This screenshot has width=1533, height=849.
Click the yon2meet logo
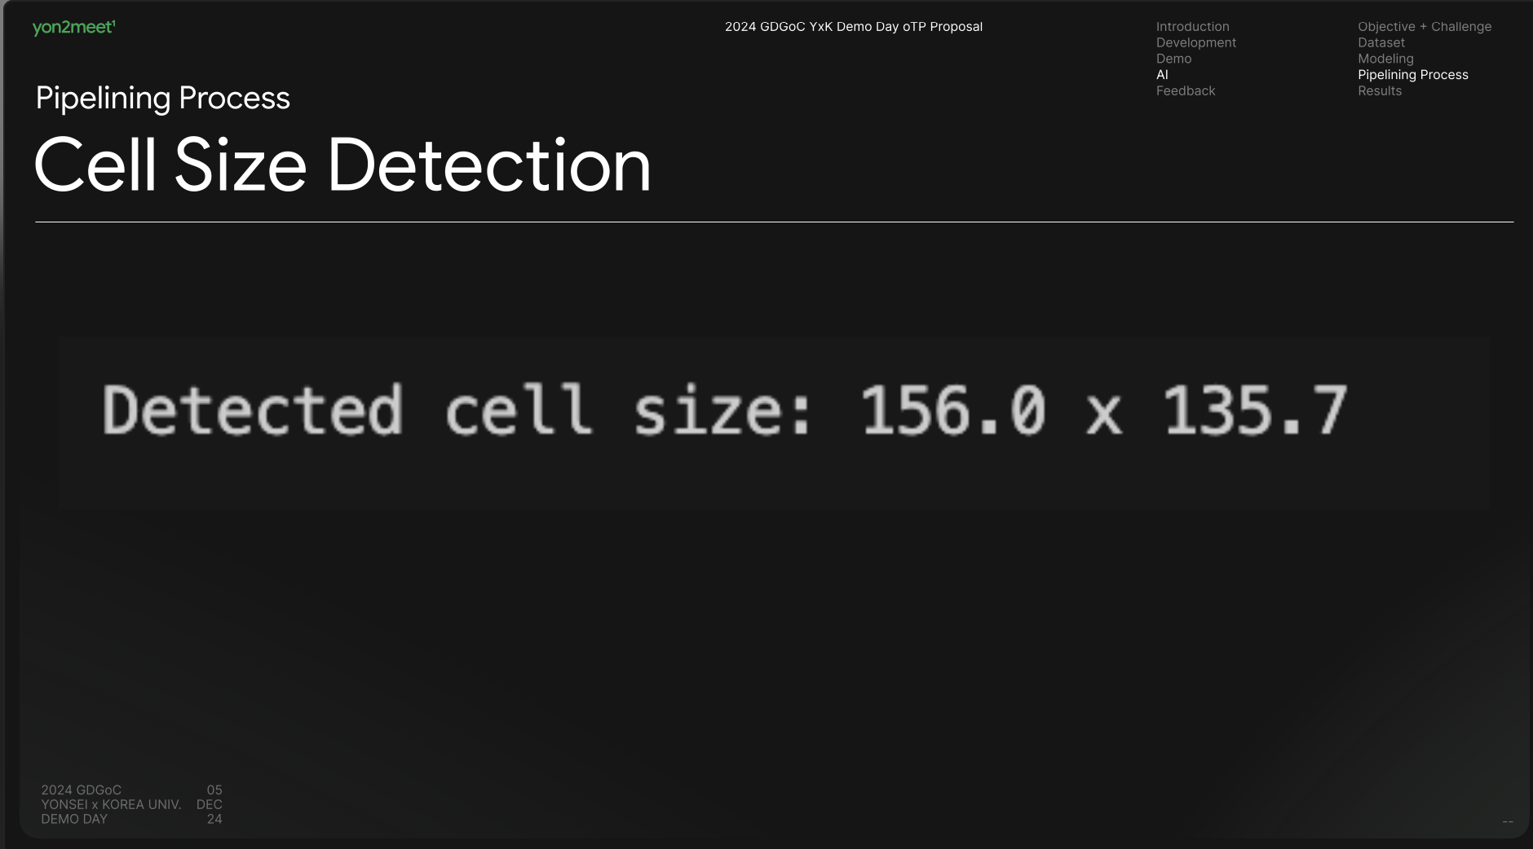73,28
